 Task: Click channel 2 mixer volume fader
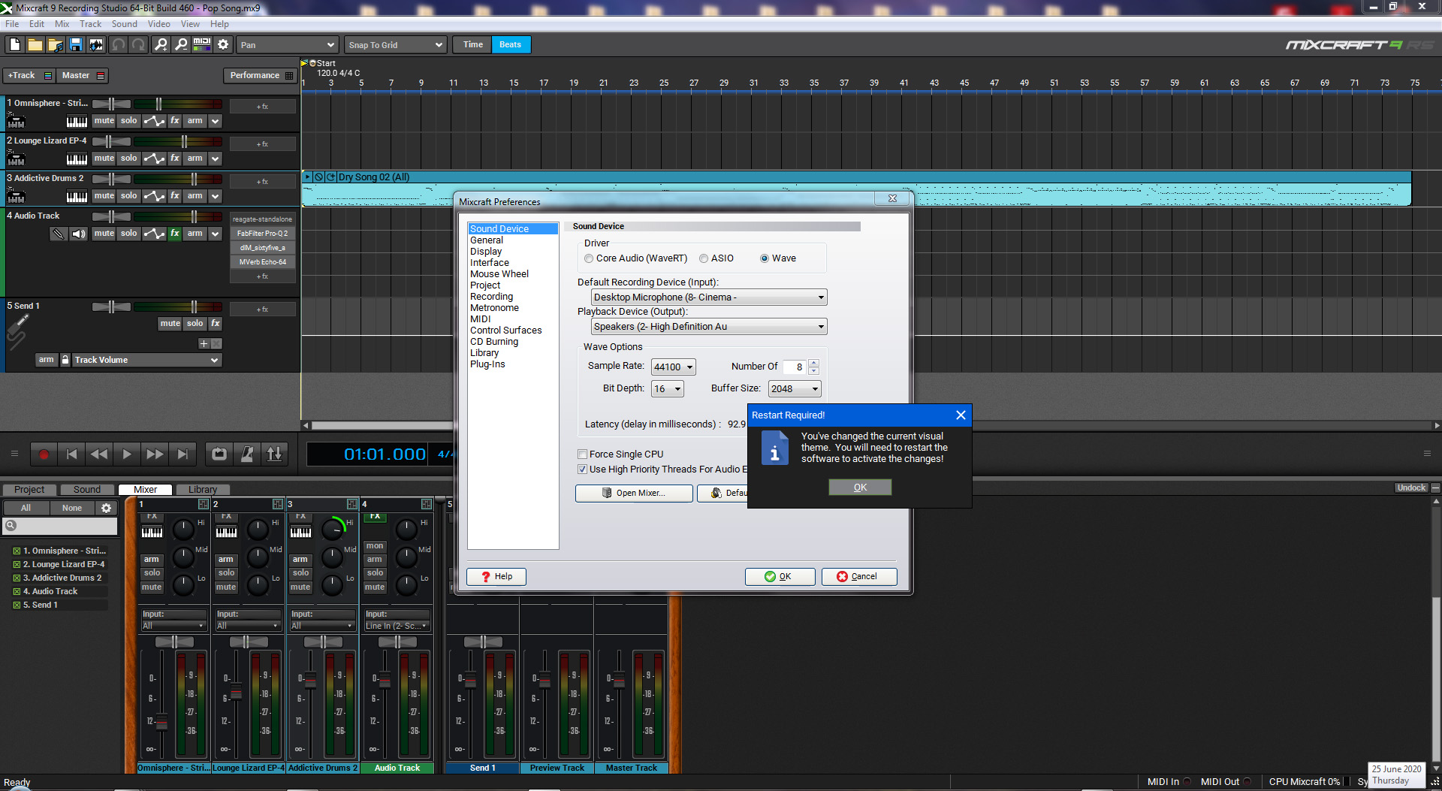pos(236,691)
